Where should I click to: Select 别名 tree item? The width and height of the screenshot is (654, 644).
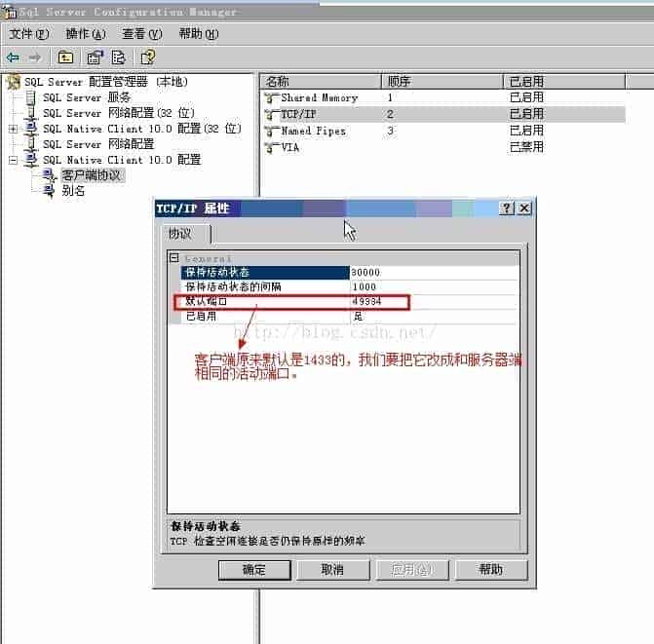click(73, 191)
